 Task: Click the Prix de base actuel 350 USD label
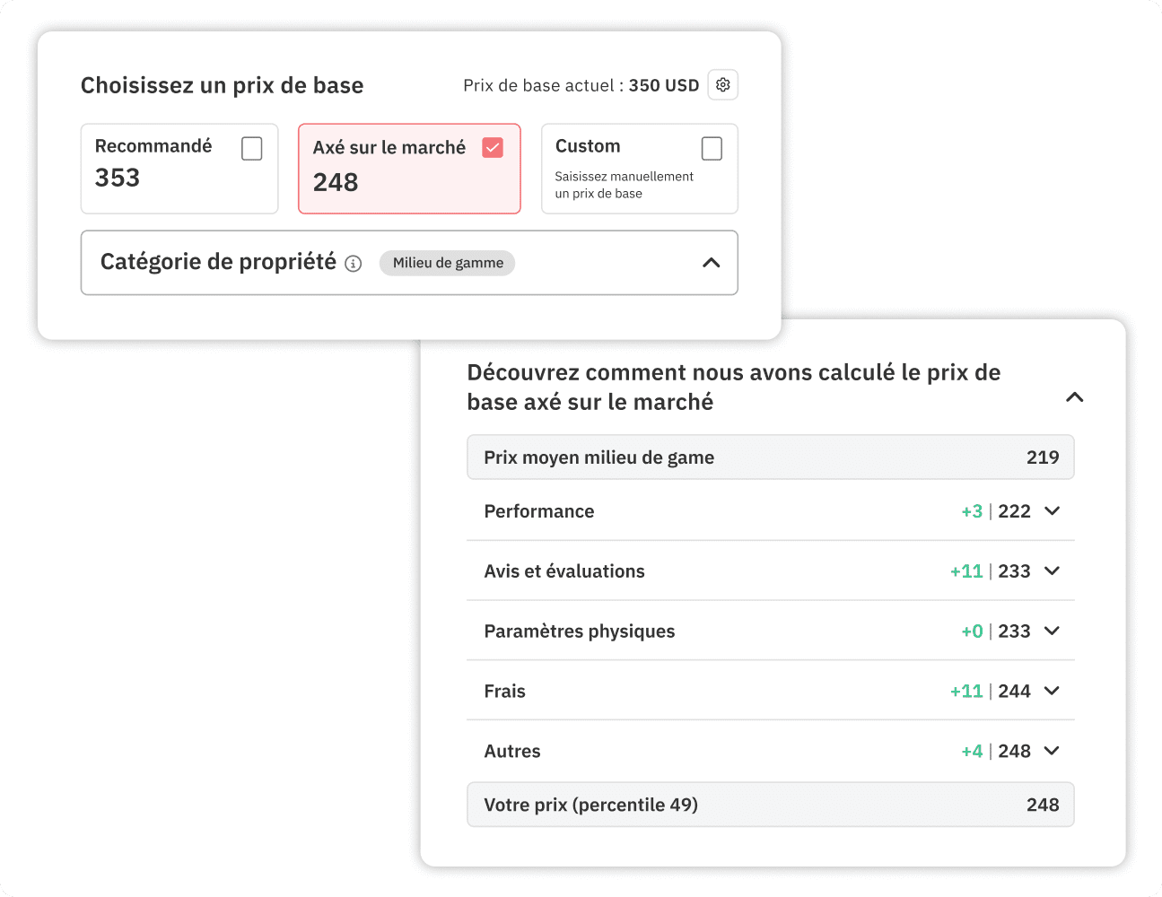581,84
